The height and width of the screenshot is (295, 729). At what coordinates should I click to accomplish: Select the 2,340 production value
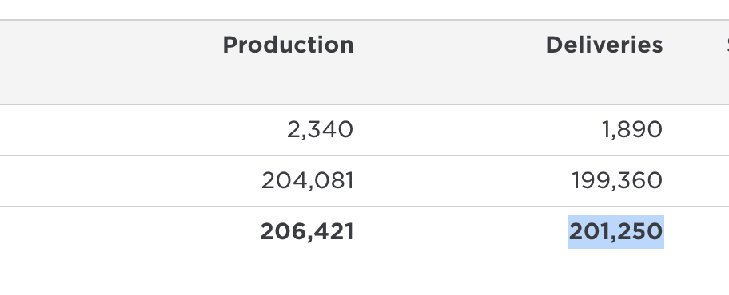(321, 129)
